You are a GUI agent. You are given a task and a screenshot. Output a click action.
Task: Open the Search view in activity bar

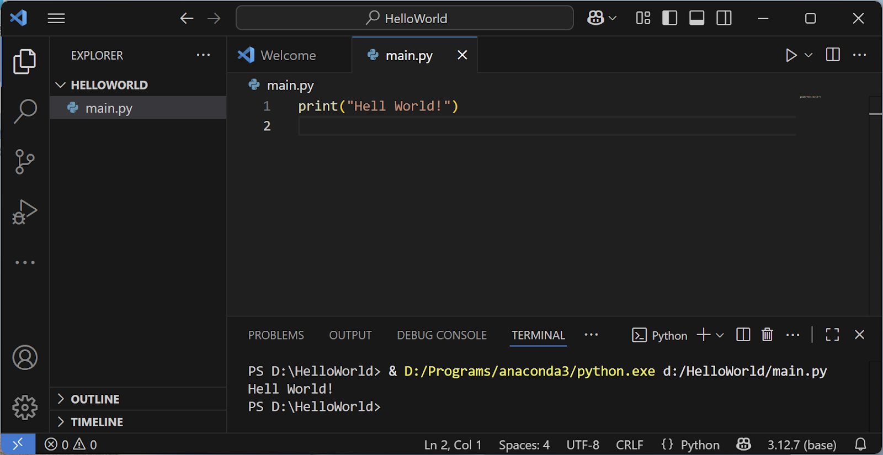pos(25,112)
